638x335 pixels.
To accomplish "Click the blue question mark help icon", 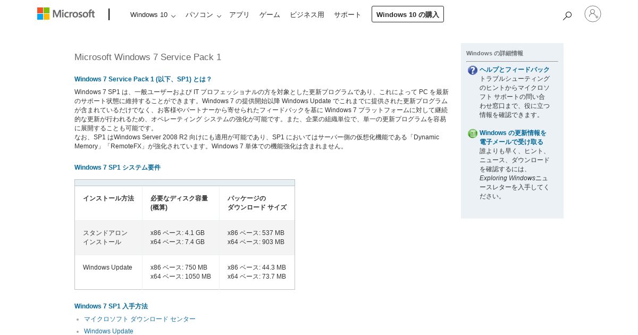I will click(473, 70).
